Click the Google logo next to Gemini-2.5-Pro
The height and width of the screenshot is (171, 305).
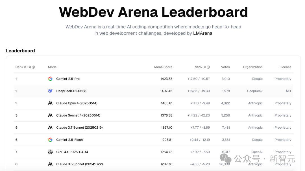tap(50, 79)
